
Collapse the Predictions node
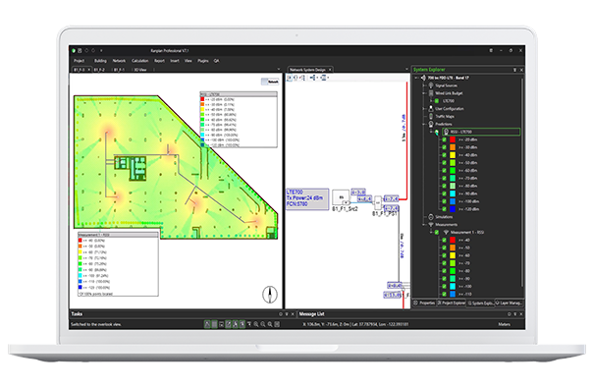pyautogui.click(x=424, y=124)
